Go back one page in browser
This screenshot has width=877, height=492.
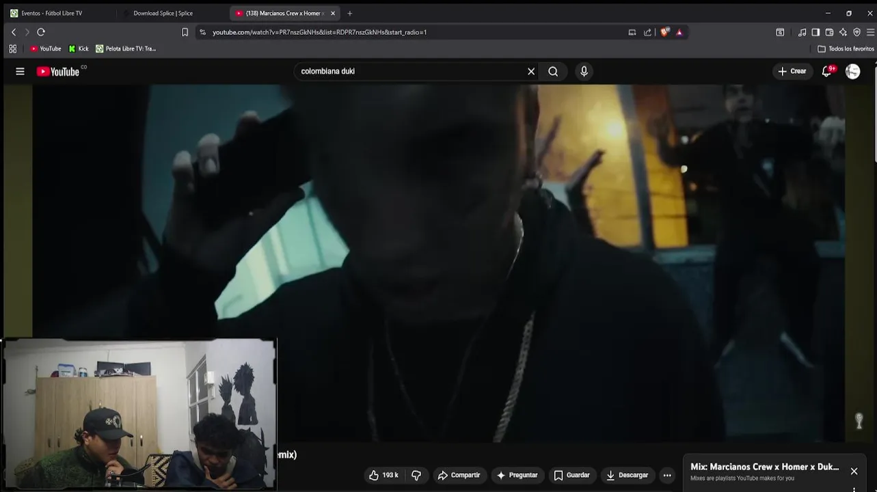click(14, 32)
